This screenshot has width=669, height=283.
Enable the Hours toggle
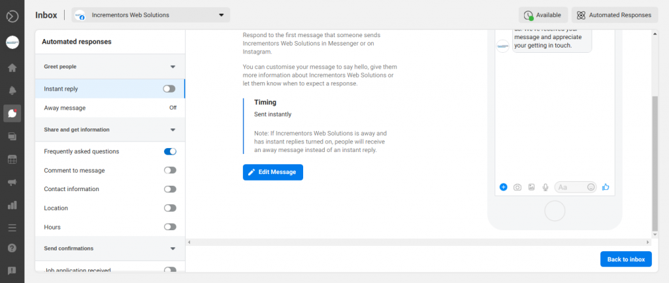171,227
